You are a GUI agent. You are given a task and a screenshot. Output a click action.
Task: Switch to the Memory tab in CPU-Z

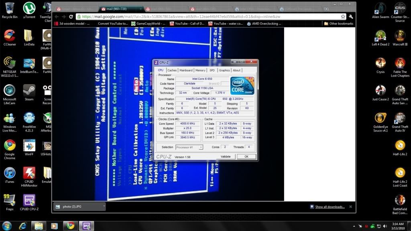click(200, 70)
